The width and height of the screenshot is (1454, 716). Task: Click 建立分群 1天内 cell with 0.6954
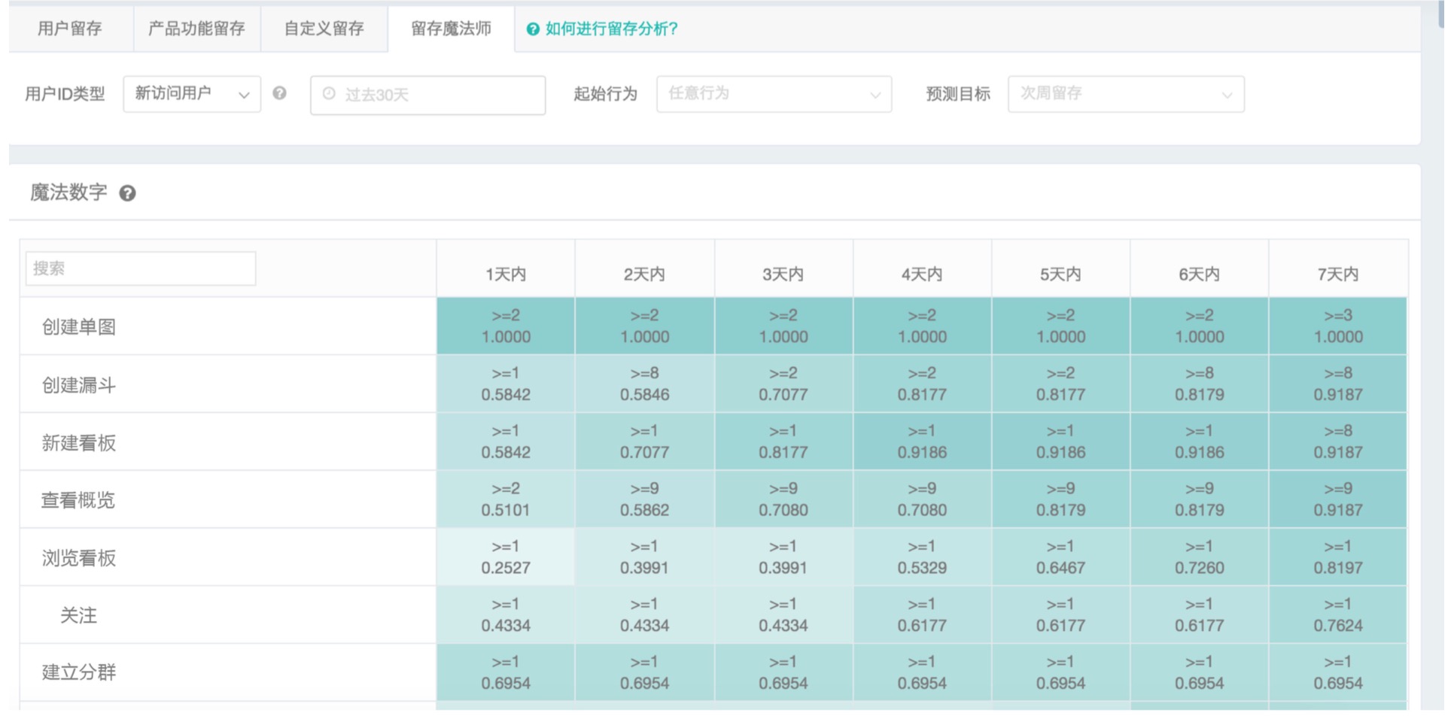[x=506, y=672]
